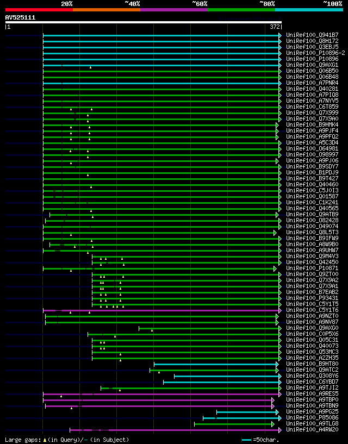Select UniRef100_A9TJI2 hit name

pyautogui.click(x=312, y=388)
